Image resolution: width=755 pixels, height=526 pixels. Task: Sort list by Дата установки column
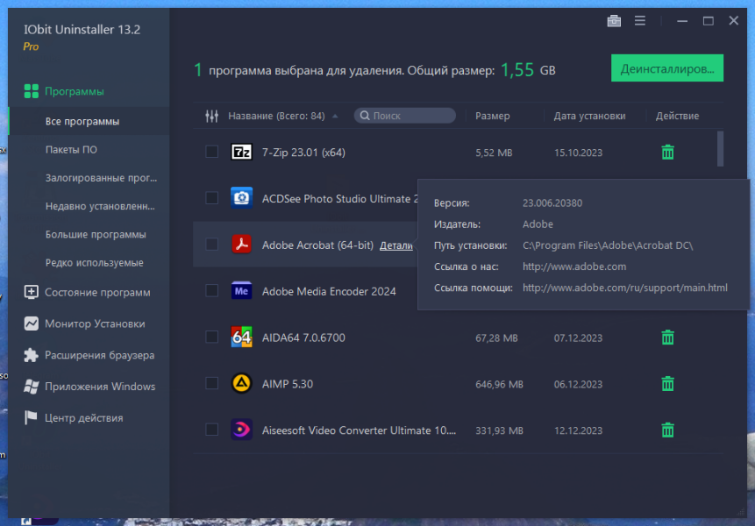[589, 116]
